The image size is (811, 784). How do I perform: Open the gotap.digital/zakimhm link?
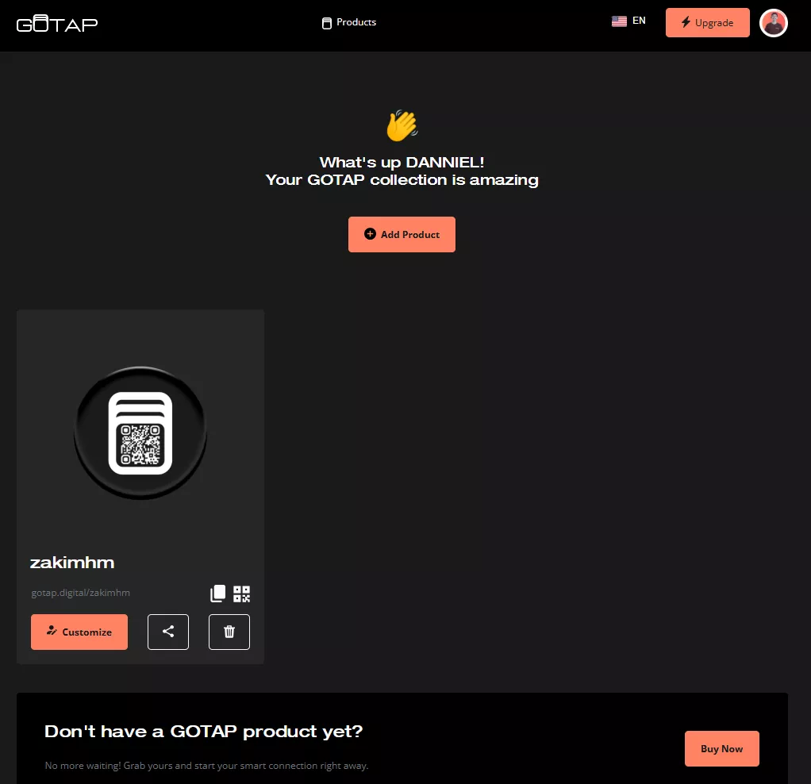pyautogui.click(x=81, y=593)
